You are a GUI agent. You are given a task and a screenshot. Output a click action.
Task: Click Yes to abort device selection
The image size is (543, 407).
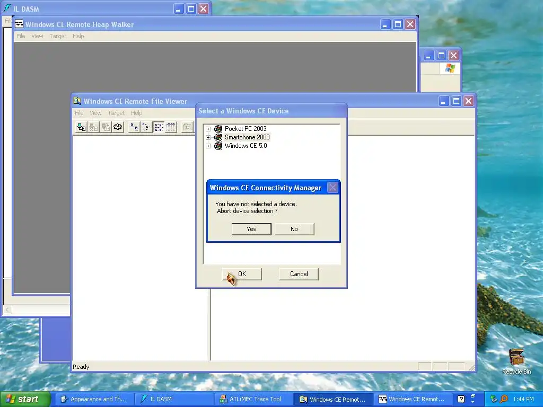[x=251, y=229]
